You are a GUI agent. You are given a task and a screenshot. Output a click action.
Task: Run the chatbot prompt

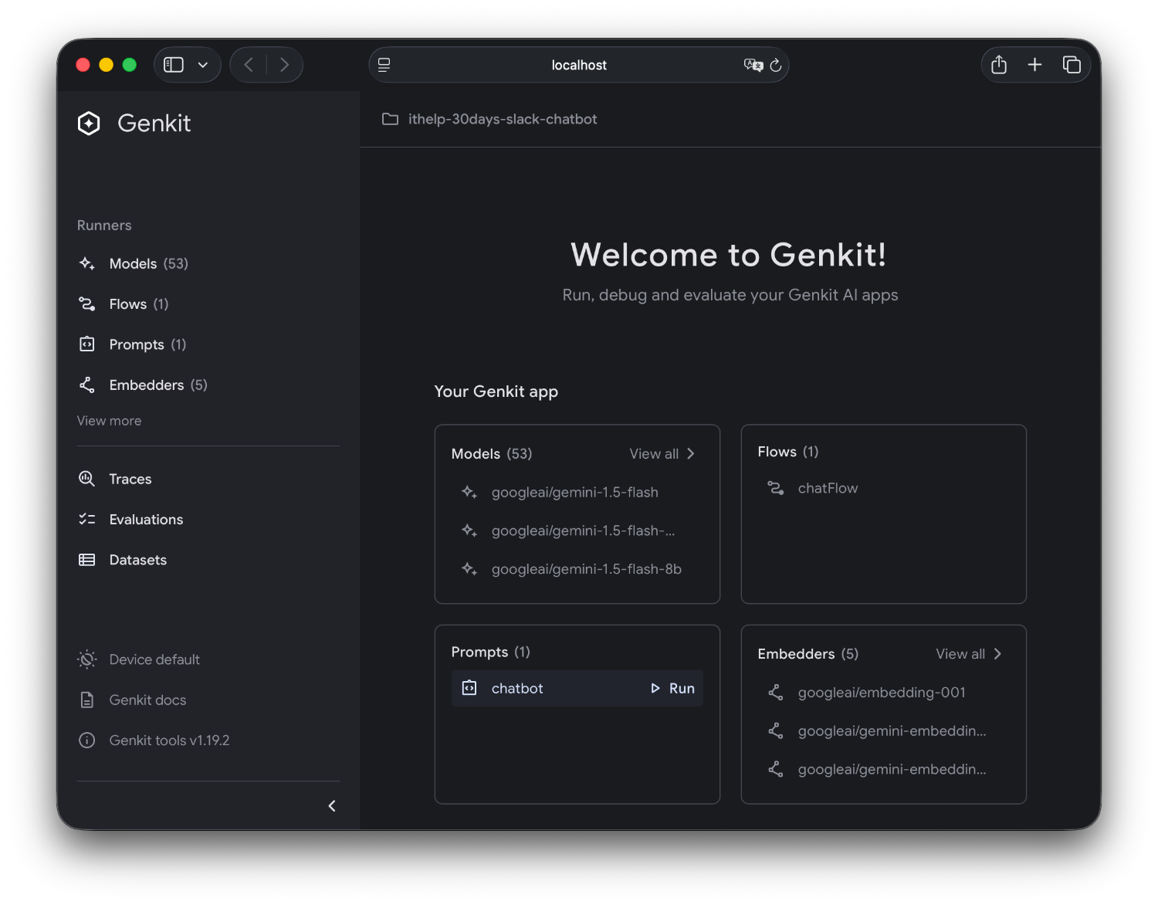point(672,688)
